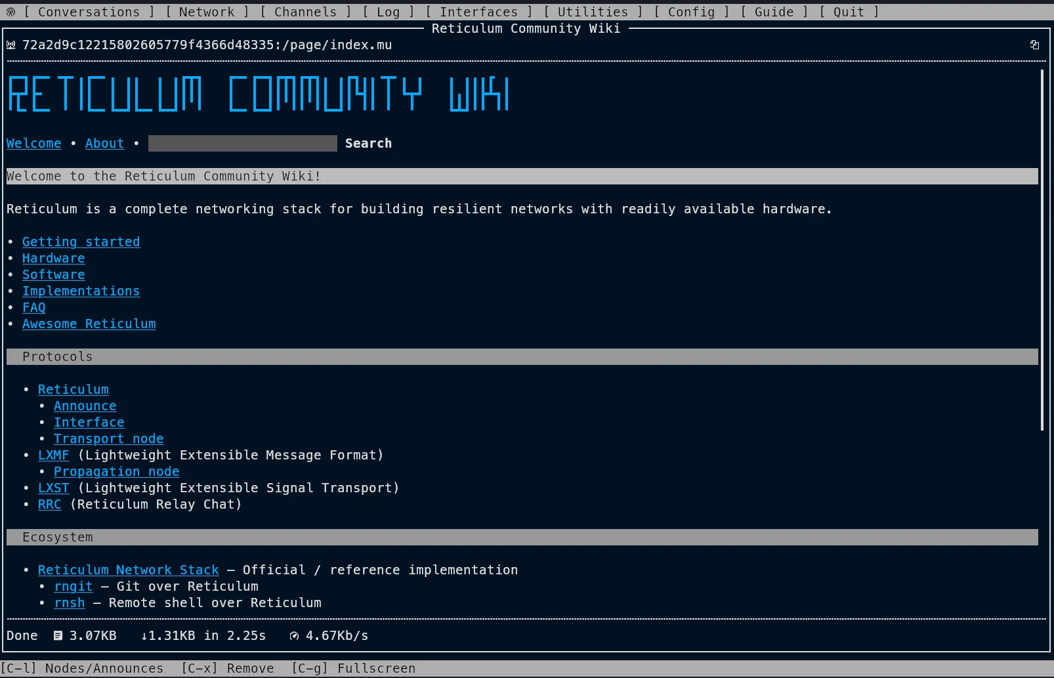Click the page vertical scrollbar
Image resolution: width=1054 pixels, height=678 pixels.
(x=1042, y=249)
